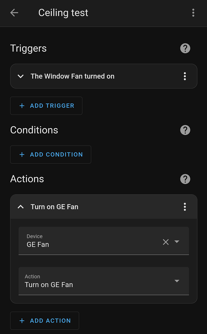This screenshot has width=207, height=334.
Task: Open the Action dropdown arrow
Action: (x=177, y=281)
